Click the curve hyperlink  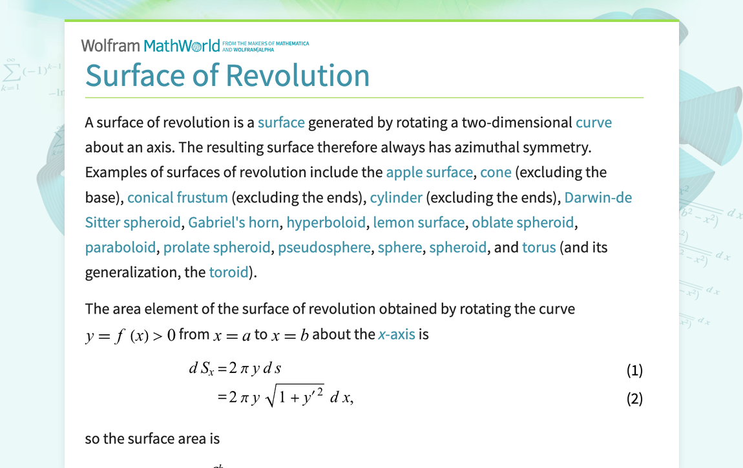point(594,122)
